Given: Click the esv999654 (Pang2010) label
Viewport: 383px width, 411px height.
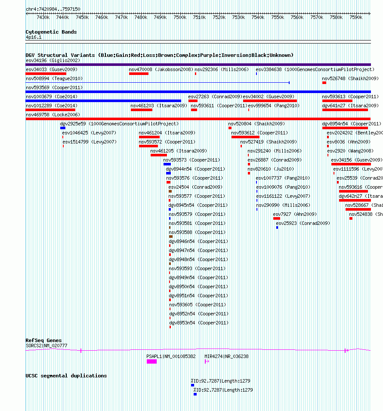Looking at the screenshot, I should 274,106.
